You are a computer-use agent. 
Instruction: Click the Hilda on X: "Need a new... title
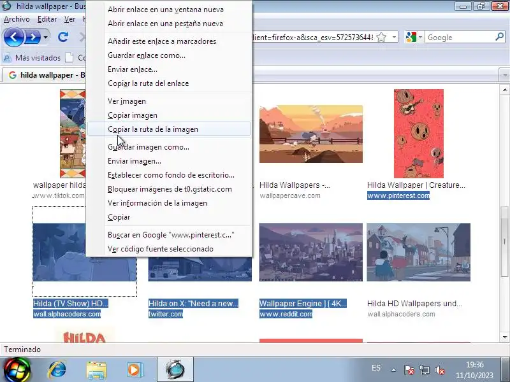pos(193,304)
